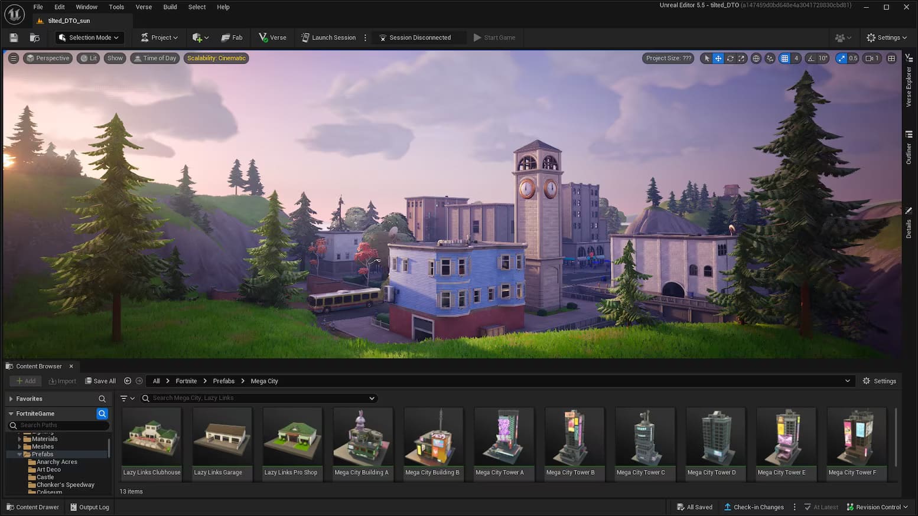Open the Outliner panel on right edge
This screenshot has width=918, height=516.
(910, 144)
